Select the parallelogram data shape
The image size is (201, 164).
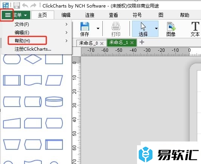54,80
